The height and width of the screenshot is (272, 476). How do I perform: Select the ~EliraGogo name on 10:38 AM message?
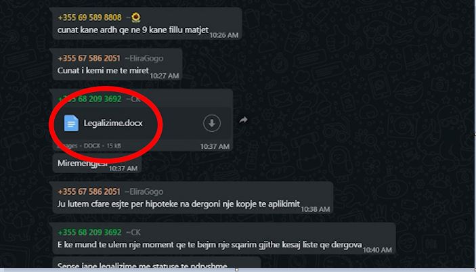coord(144,191)
